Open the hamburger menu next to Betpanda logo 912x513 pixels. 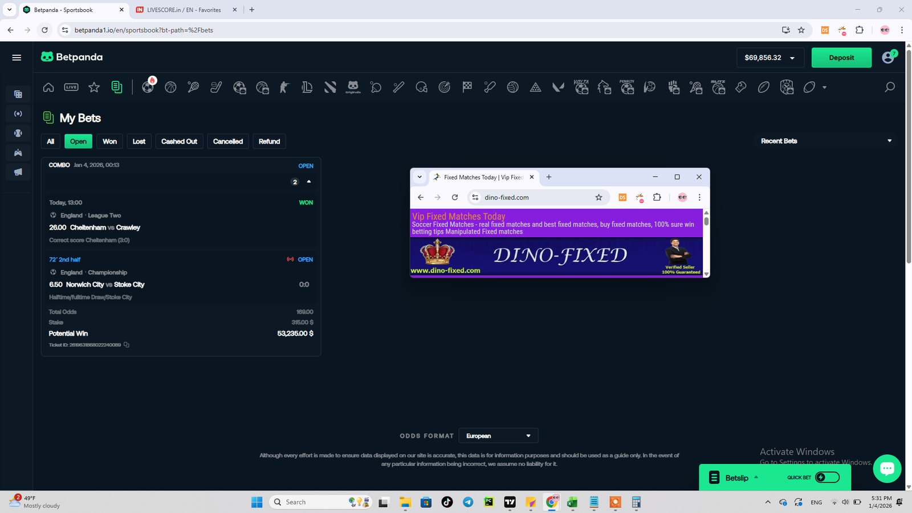click(17, 58)
